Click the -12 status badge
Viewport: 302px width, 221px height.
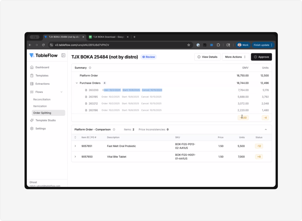259,146
